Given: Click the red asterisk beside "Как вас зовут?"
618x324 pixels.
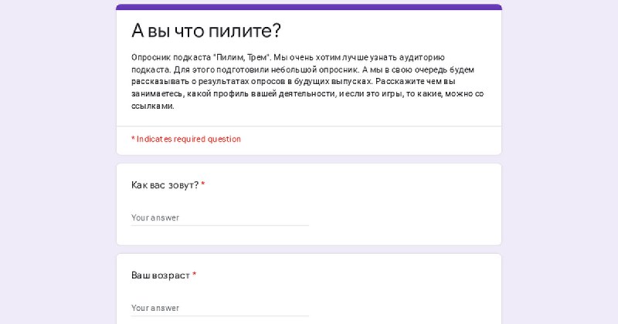Looking at the screenshot, I should click(x=203, y=184).
